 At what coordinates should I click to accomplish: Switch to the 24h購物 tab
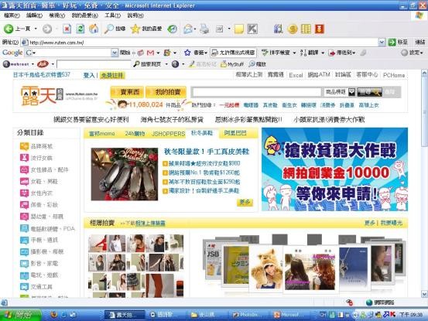[x=135, y=134]
